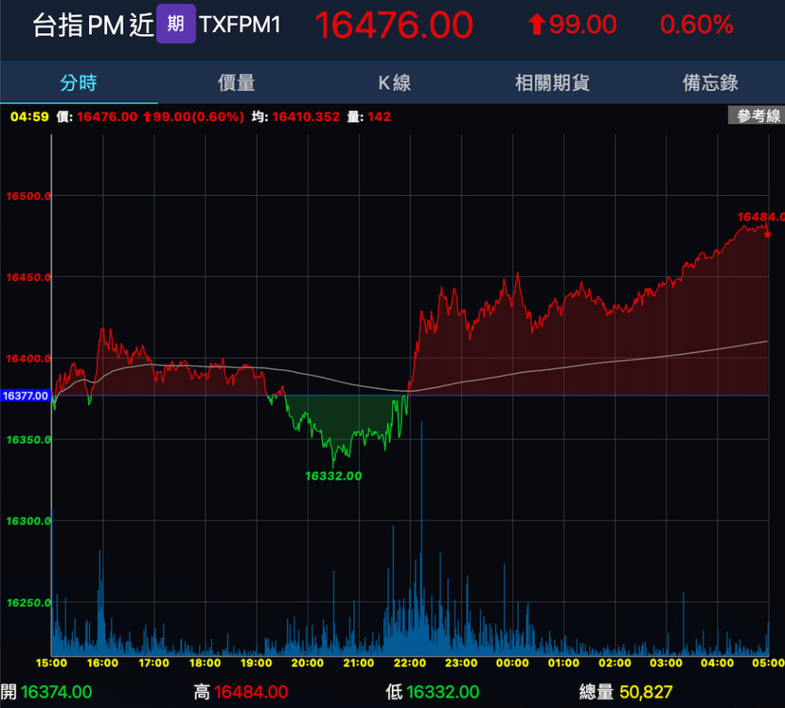Click the purple 期 futures badge icon

tap(175, 24)
